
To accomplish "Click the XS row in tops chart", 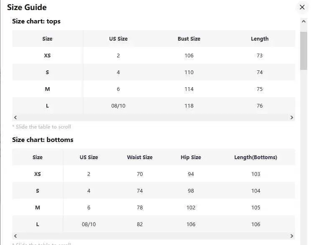I will click(x=47, y=56).
